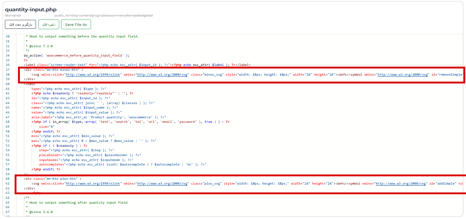The width and height of the screenshot is (466, 219).
Task: Open the svg URL before id="addSimple"
Action: [x=401, y=184]
